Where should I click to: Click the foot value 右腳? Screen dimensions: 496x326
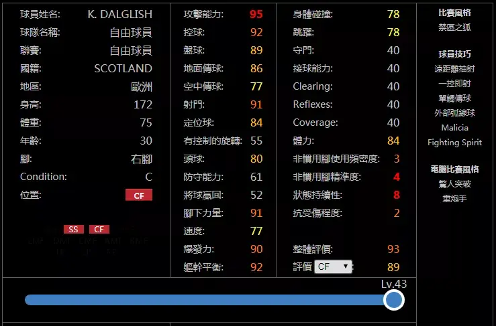[142, 159]
